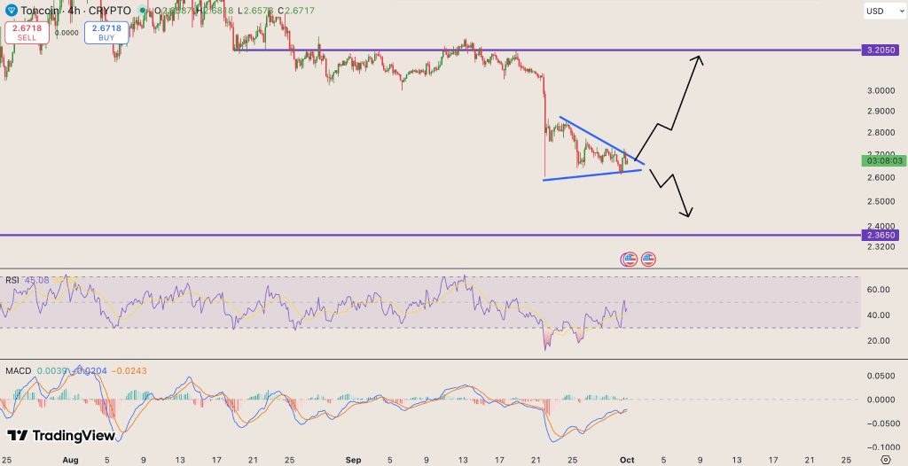This screenshot has height=466, width=908.
Task: Click the TradingView logo
Action: pos(62,435)
